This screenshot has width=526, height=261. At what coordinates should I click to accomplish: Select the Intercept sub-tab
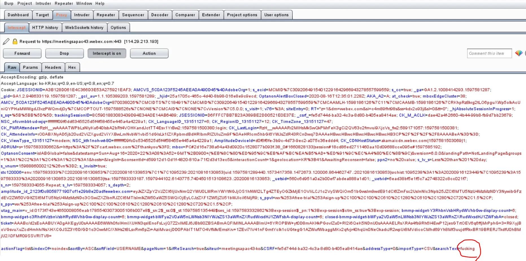tap(16, 27)
